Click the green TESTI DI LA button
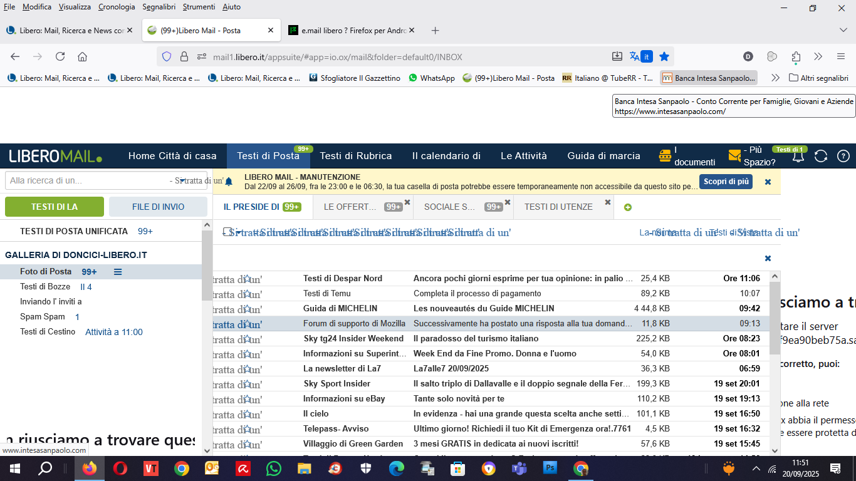This screenshot has width=856, height=481. [55, 207]
